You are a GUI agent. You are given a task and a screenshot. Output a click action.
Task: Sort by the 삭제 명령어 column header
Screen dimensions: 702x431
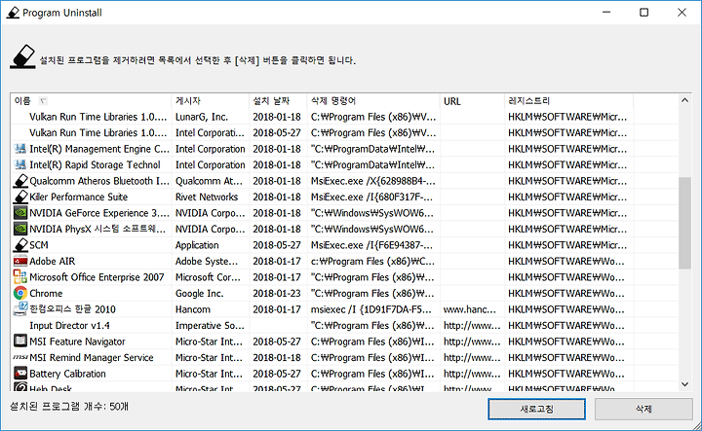tap(373, 101)
